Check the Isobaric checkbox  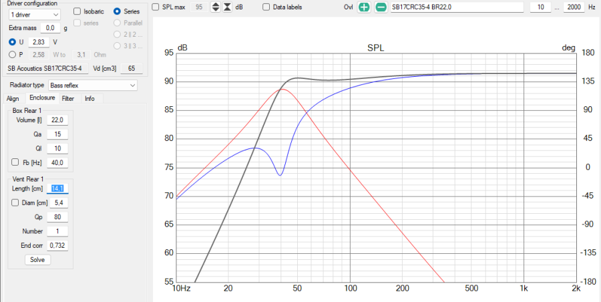77,11
